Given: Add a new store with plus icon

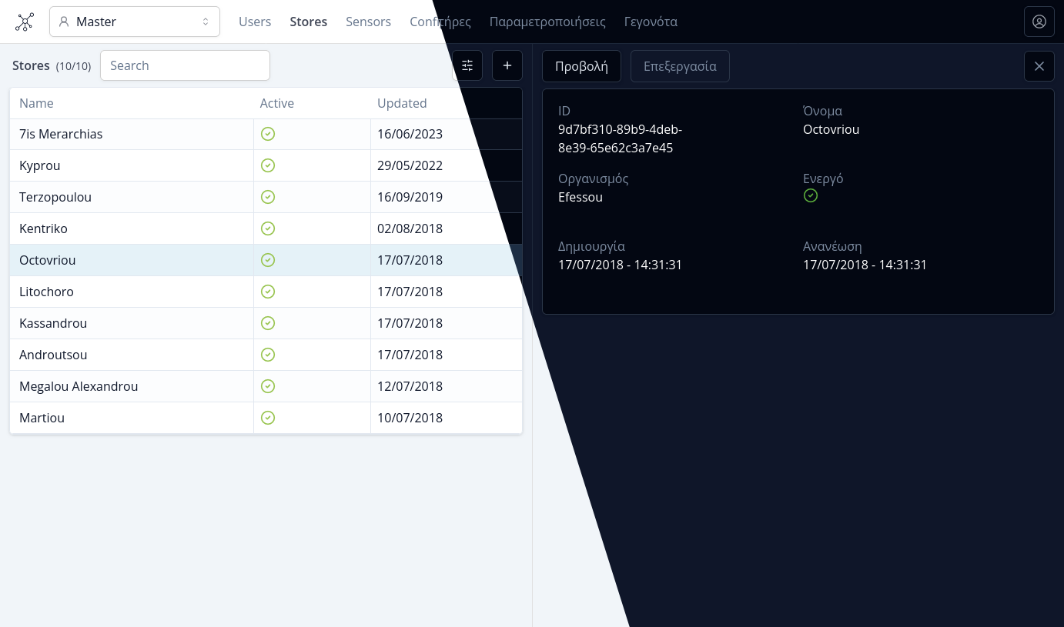Looking at the screenshot, I should pyautogui.click(x=507, y=65).
